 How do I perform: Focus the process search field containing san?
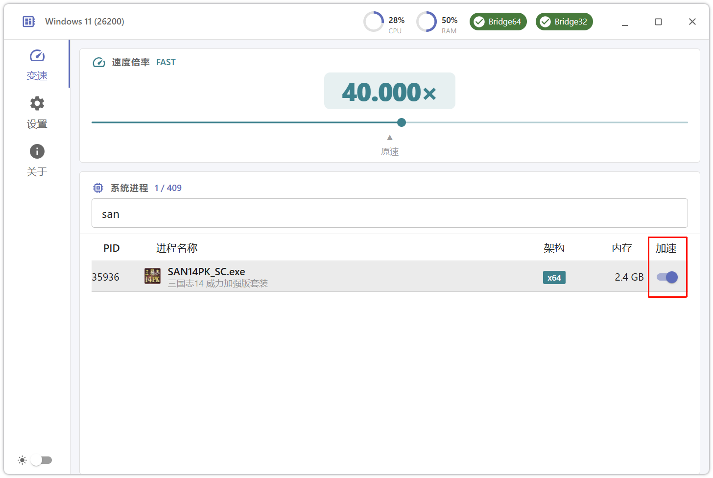(390, 213)
